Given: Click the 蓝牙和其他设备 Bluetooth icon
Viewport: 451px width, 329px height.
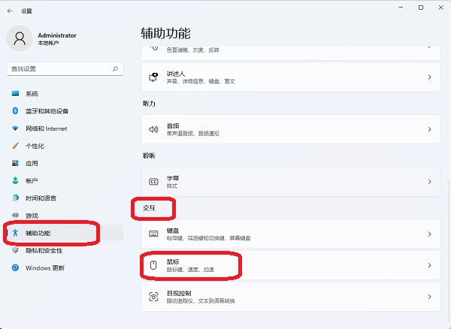Looking at the screenshot, I should pyautogui.click(x=15, y=111).
